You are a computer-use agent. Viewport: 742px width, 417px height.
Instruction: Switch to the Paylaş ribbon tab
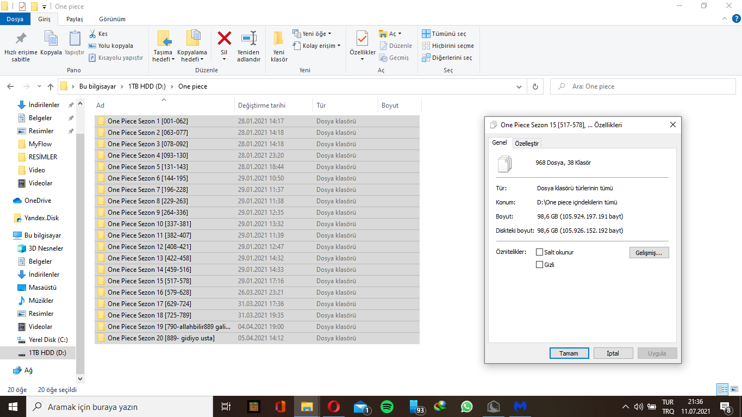74,19
